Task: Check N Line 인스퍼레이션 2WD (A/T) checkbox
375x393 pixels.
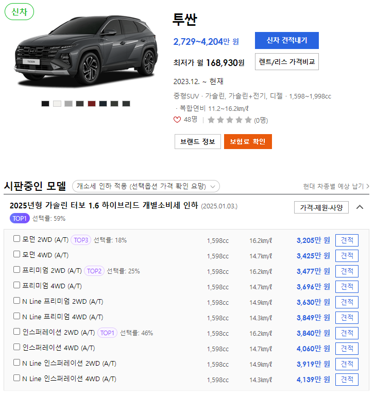Action: click(16, 363)
